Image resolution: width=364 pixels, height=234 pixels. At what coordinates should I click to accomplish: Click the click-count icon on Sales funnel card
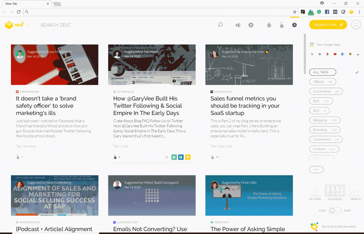point(212,157)
